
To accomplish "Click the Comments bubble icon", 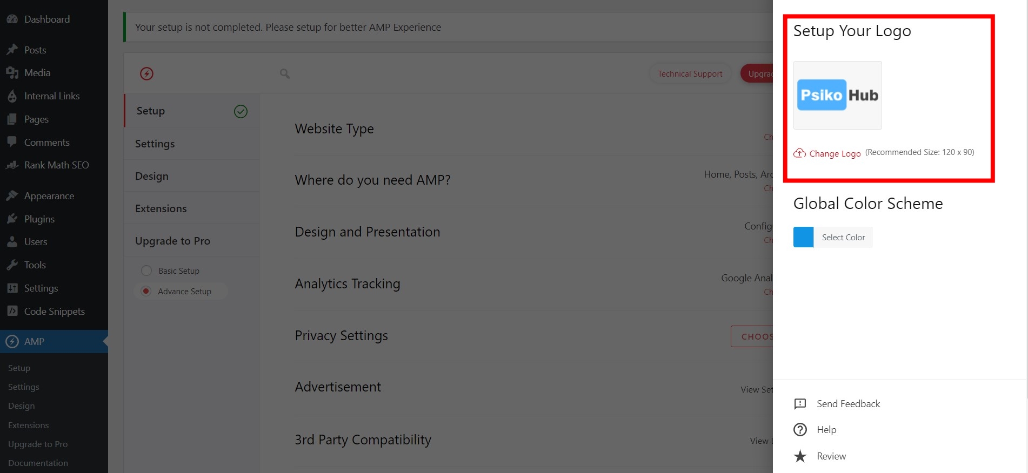I will 12,142.
